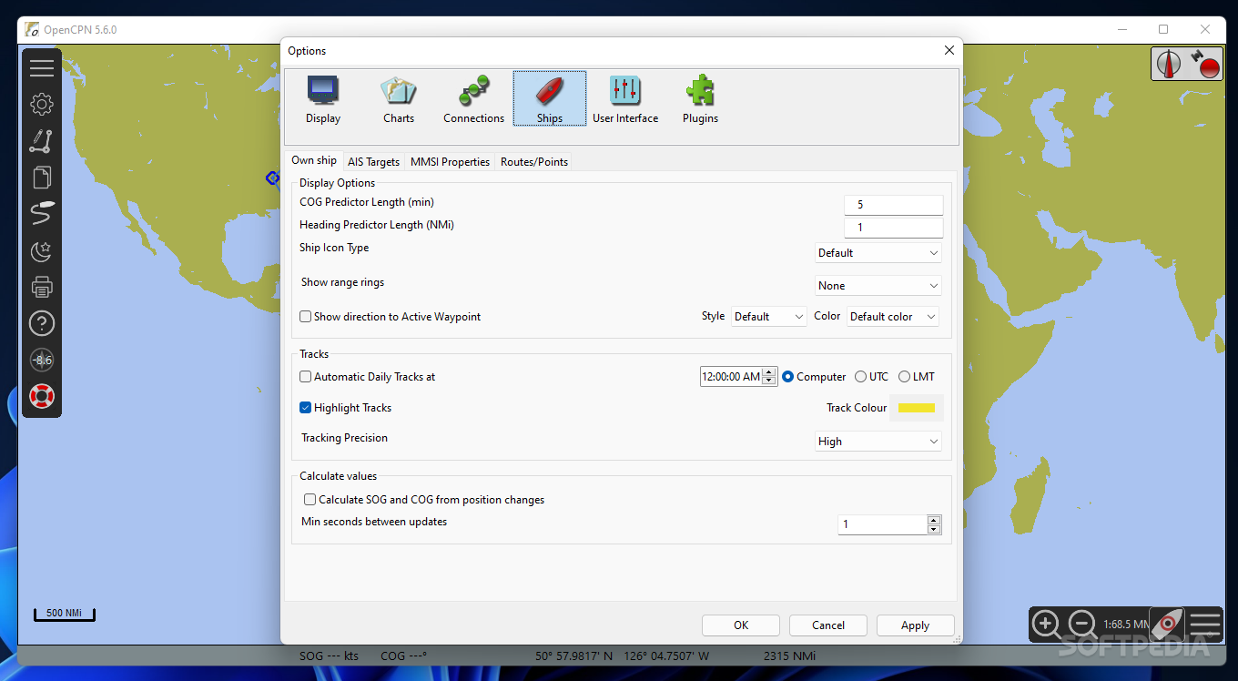Zoom in with the magnifier plus icon
1238x681 pixels.
(x=1046, y=625)
